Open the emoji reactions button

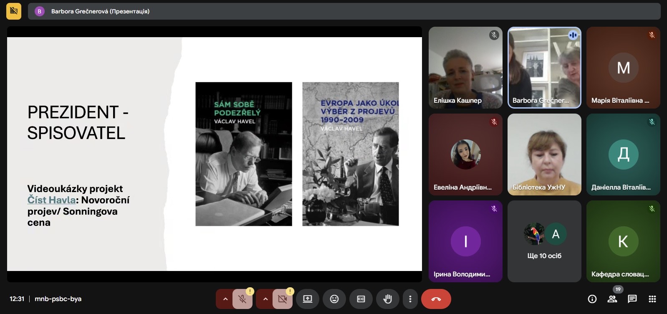tap(334, 299)
